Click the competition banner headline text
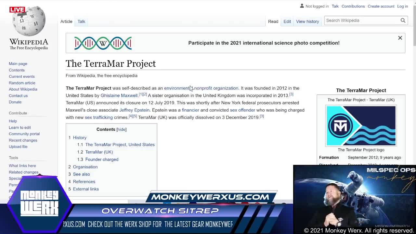 (x=264, y=43)
